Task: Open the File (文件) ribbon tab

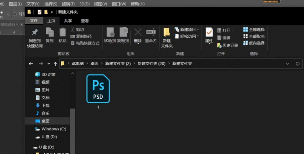Action: tap(34, 20)
